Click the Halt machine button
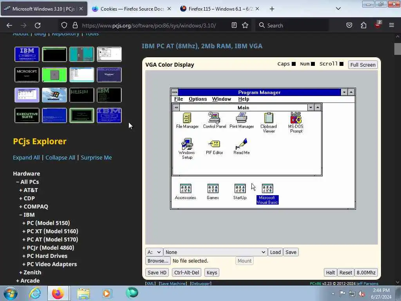This screenshot has width=401, height=301. click(331, 273)
